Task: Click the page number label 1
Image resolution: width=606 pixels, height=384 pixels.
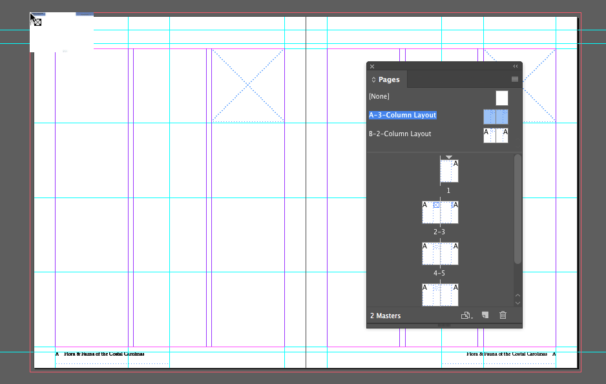Action: 448,190
